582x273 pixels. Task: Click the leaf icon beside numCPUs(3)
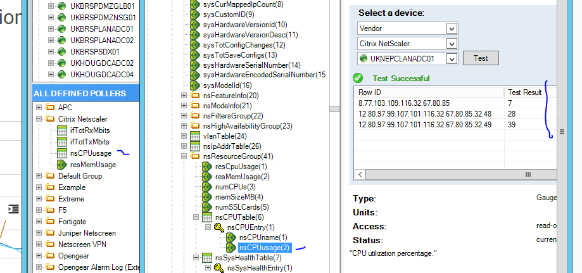click(x=206, y=187)
